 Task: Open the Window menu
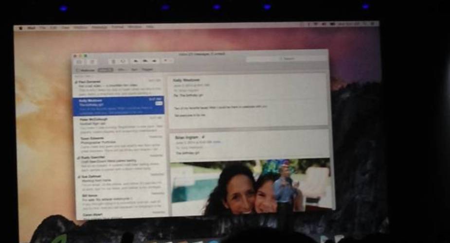tap(135, 27)
